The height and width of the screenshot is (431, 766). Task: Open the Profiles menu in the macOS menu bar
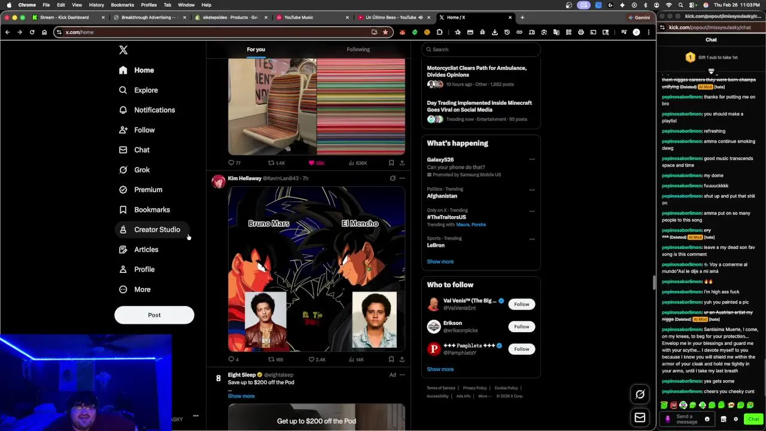coord(149,5)
